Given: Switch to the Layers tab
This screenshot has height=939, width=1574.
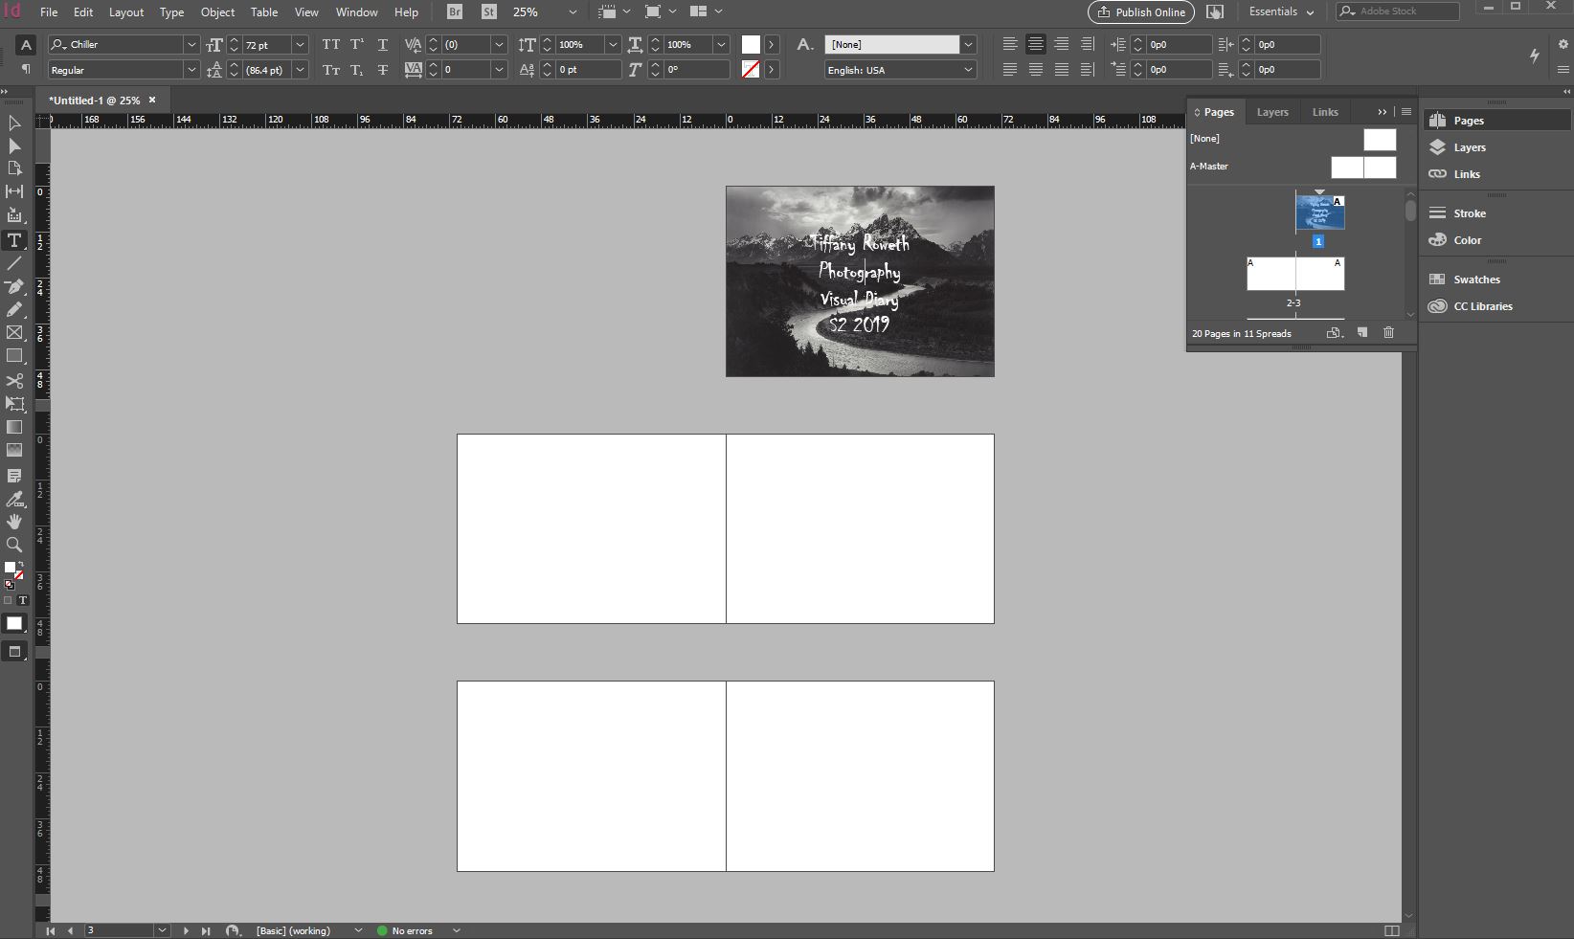Looking at the screenshot, I should [x=1271, y=112].
